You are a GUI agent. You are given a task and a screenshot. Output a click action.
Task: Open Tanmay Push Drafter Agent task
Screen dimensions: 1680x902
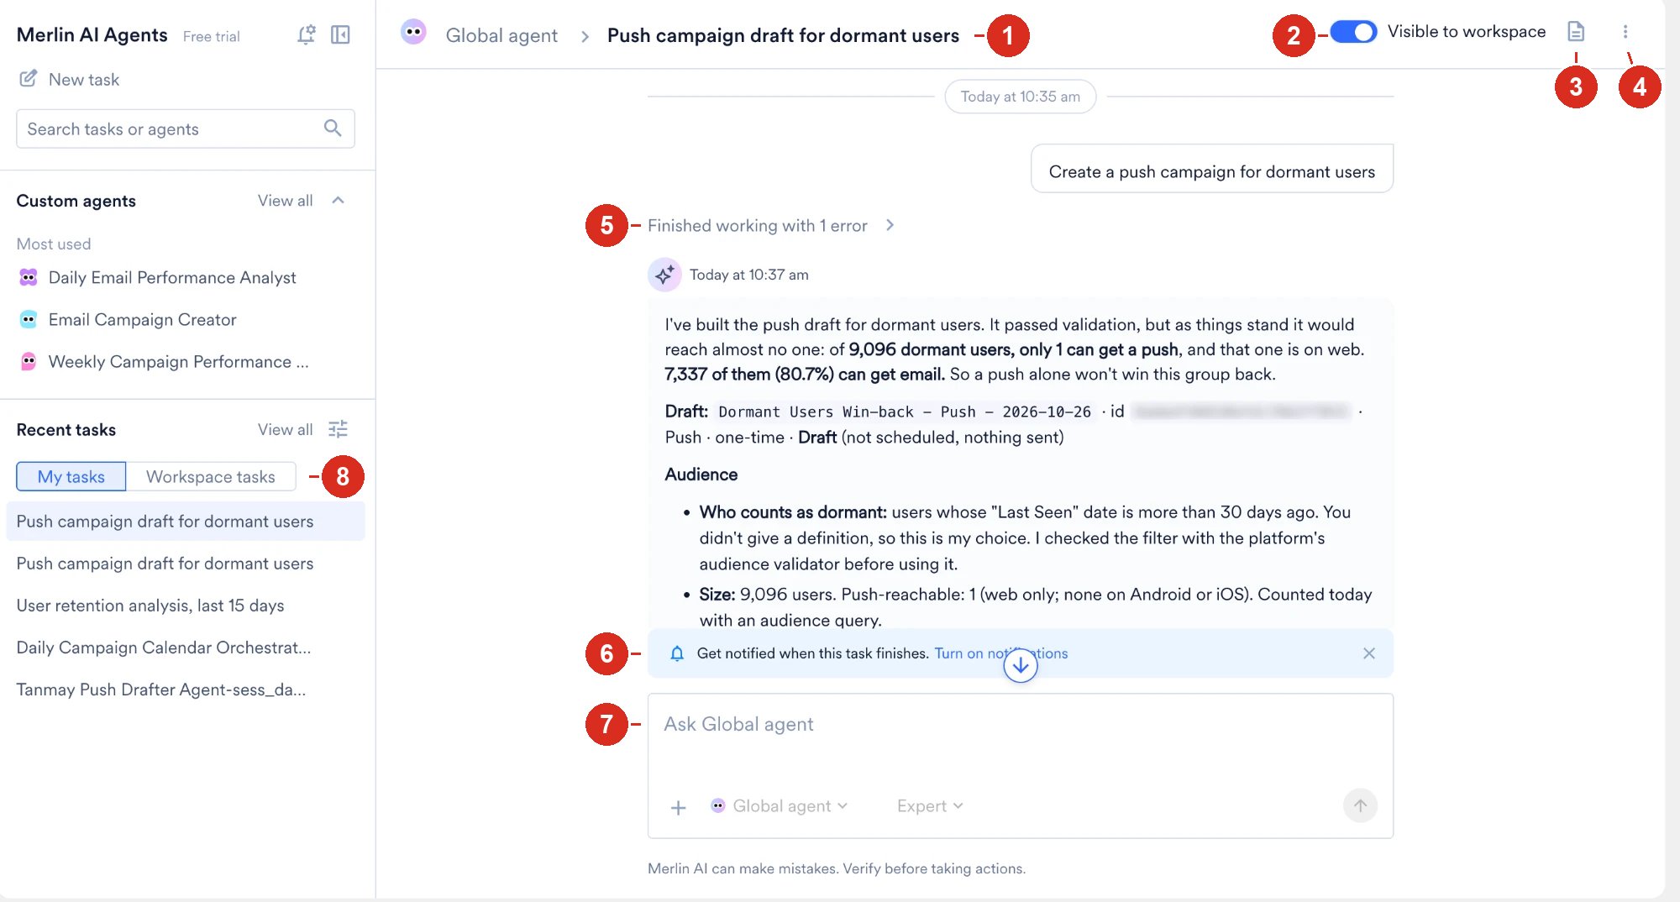click(x=161, y=690)
